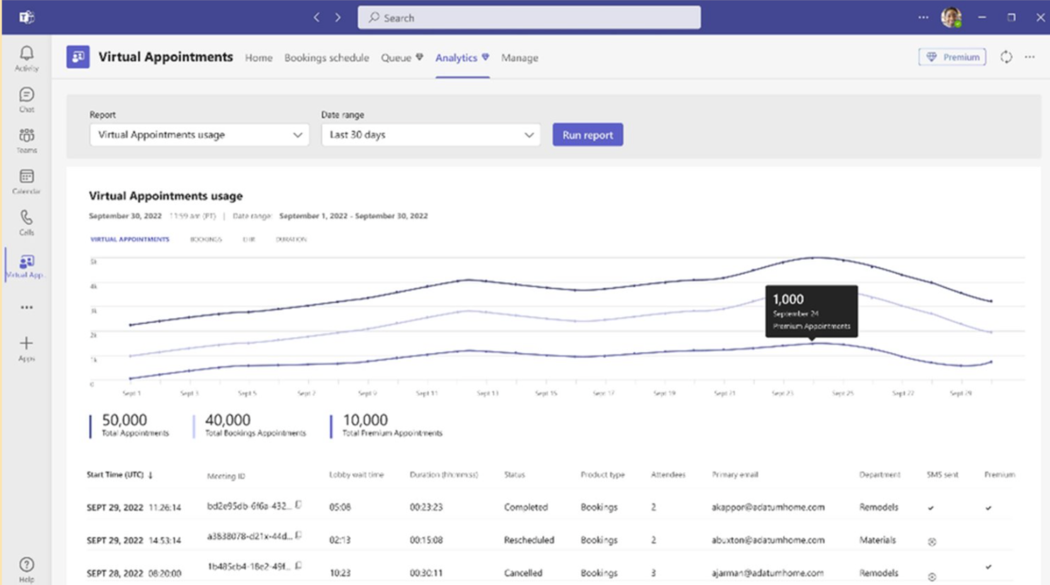Open the user profile avatar
This screenshot has height=585, width=1050.
(x=951, y=18)
